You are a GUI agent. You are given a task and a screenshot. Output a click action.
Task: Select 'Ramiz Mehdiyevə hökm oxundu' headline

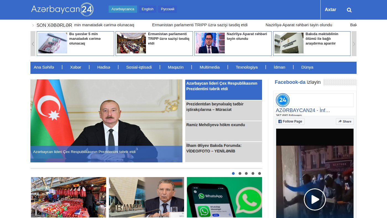tap(224, 131)
